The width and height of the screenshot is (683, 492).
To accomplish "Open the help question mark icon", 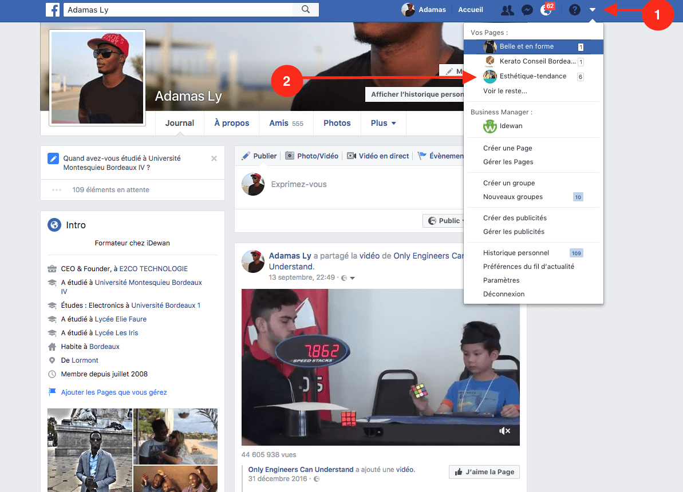I will click(x=575, y=10).
